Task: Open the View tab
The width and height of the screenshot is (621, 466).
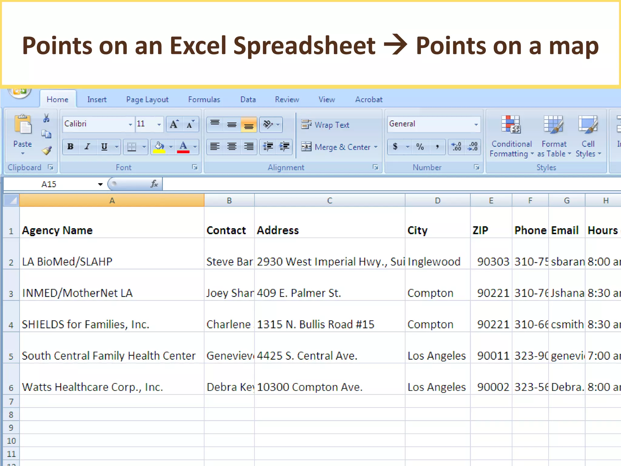Action: [x=327, y=99]
